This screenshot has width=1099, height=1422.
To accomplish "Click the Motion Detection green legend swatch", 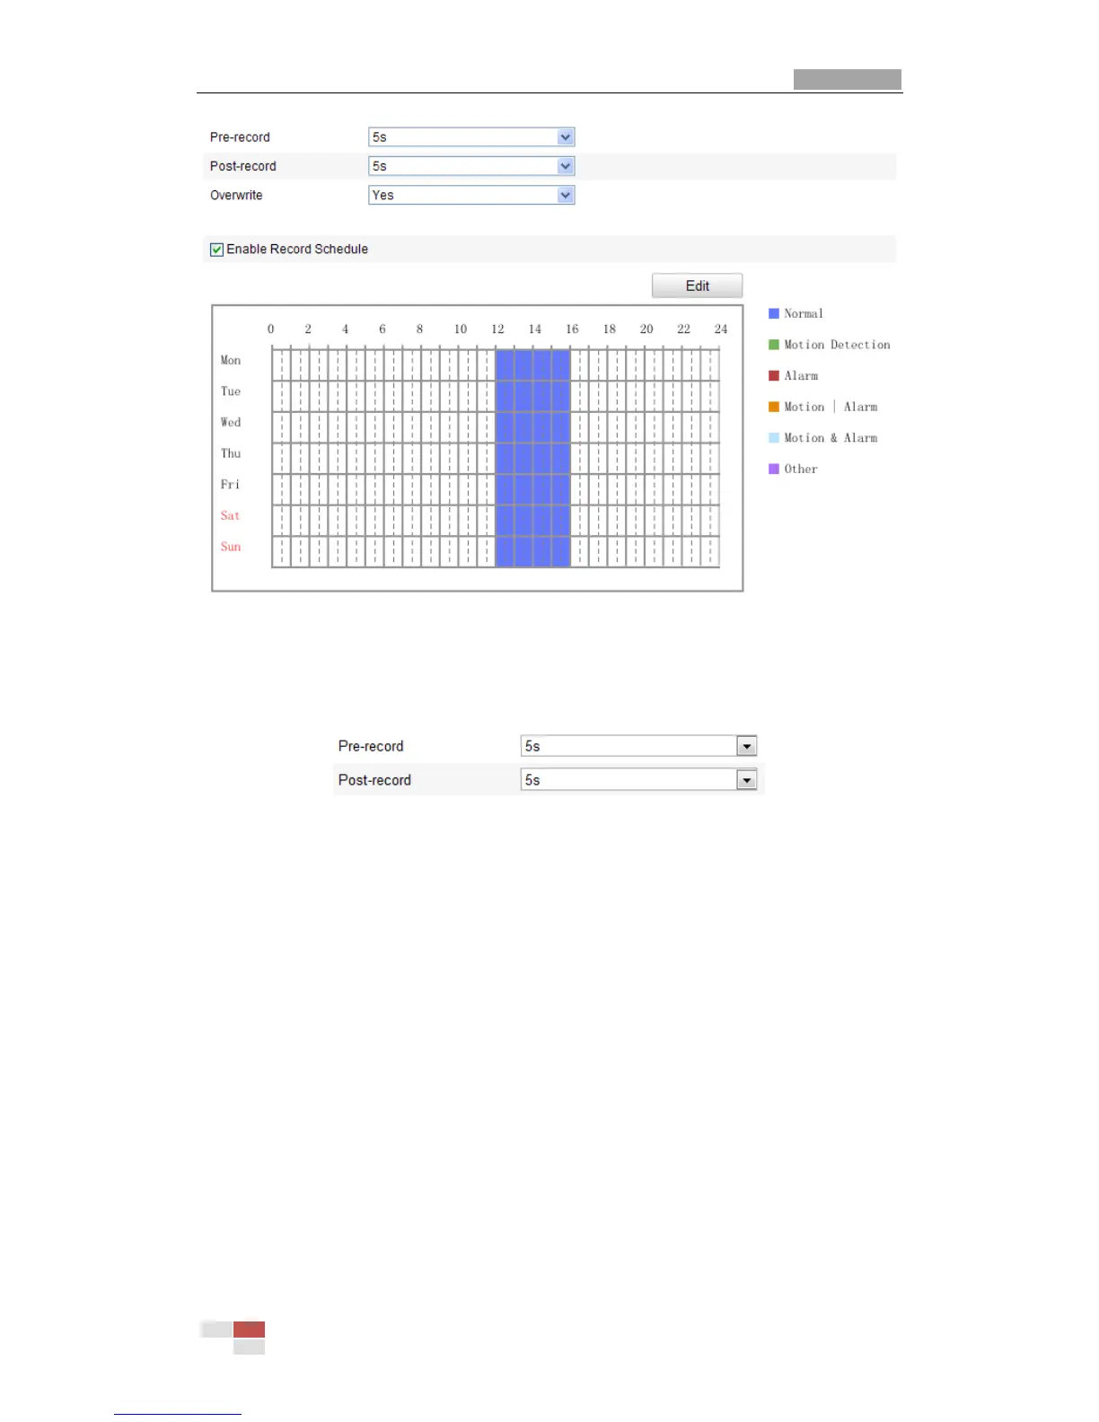I will pos(774,345).
